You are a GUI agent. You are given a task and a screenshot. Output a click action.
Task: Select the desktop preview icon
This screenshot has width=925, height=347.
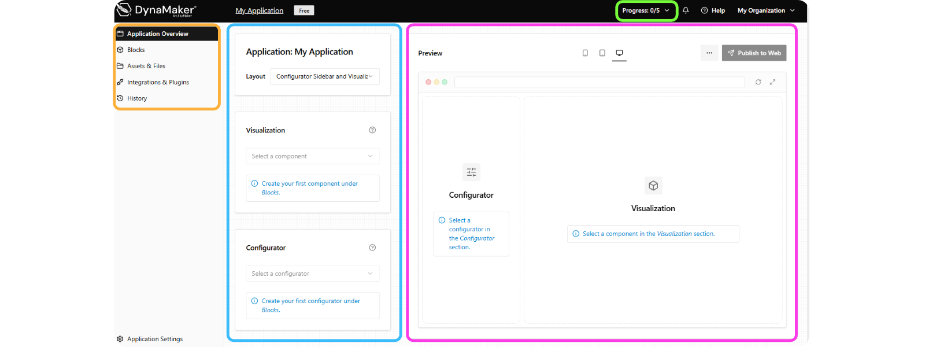tap(619, 53)
